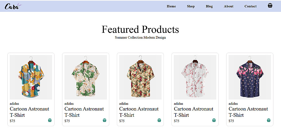Screen dimensions: 281x130
Task: Open the Shop menu item
Action: (191, 6)
